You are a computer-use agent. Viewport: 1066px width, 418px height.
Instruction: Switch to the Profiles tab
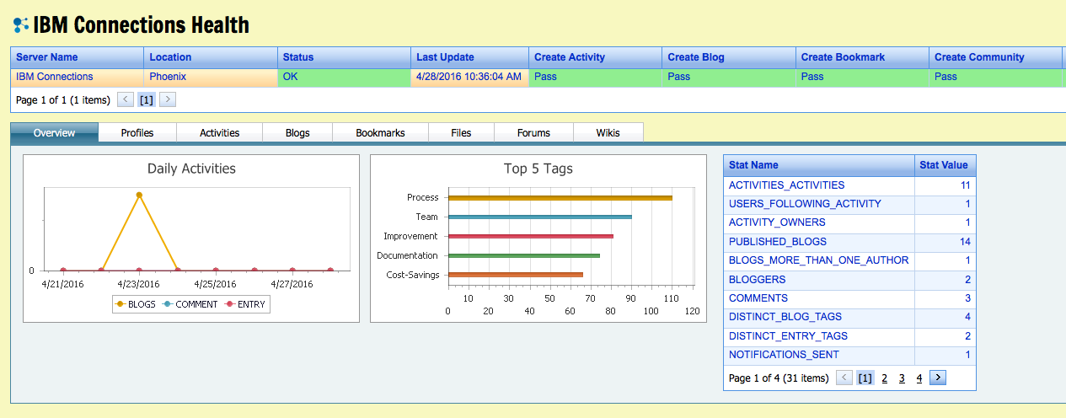tap(137, 133)
